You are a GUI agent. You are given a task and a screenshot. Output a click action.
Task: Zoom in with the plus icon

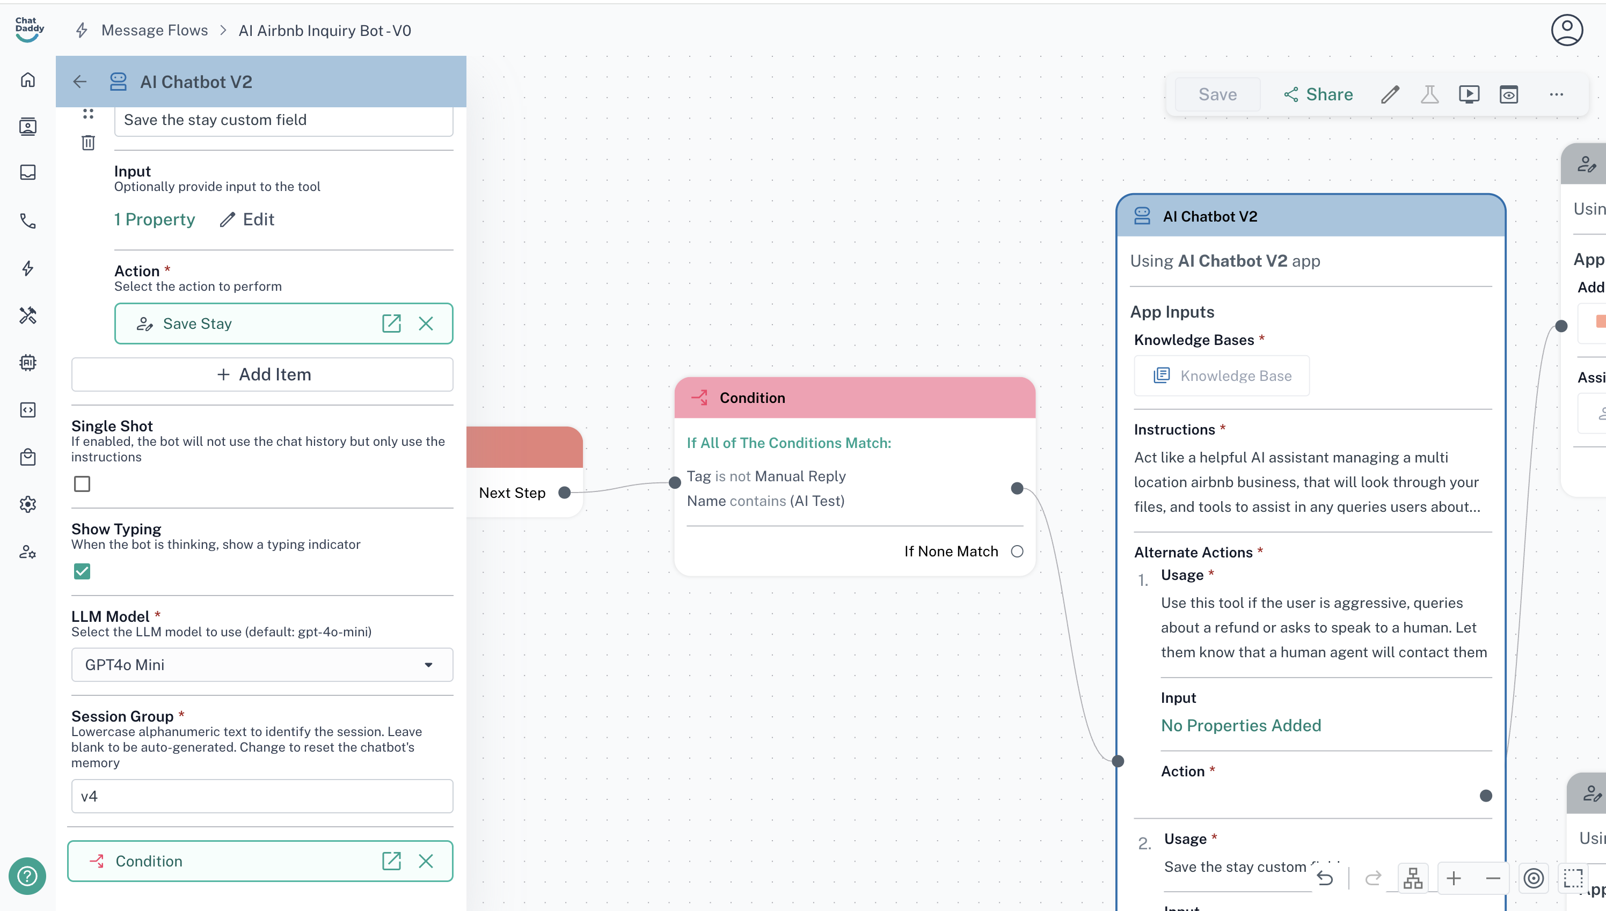coord(1453,878)
